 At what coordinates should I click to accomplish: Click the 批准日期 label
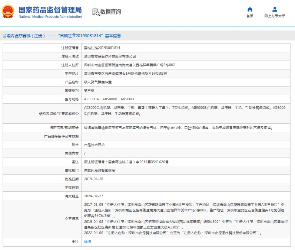coord(72,179)
